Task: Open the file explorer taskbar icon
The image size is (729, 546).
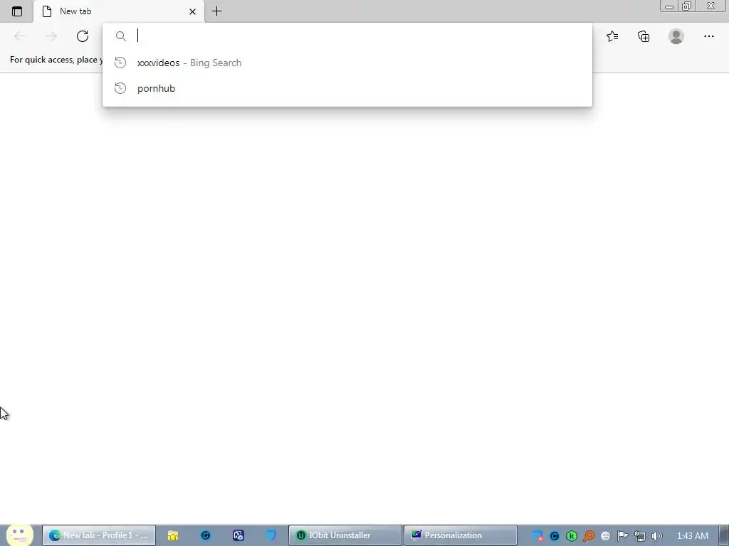Action: tap(173, 536)
